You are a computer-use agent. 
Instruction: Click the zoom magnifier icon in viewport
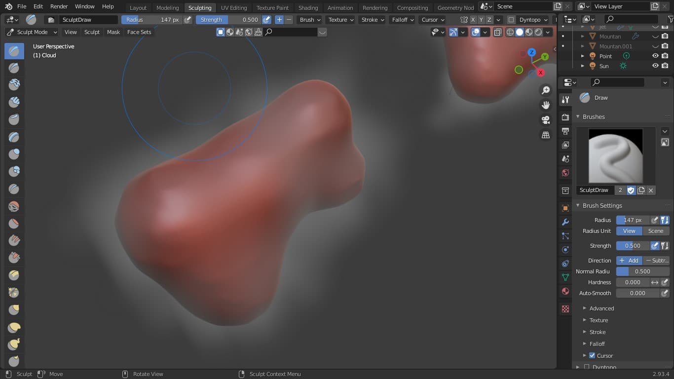546,90
